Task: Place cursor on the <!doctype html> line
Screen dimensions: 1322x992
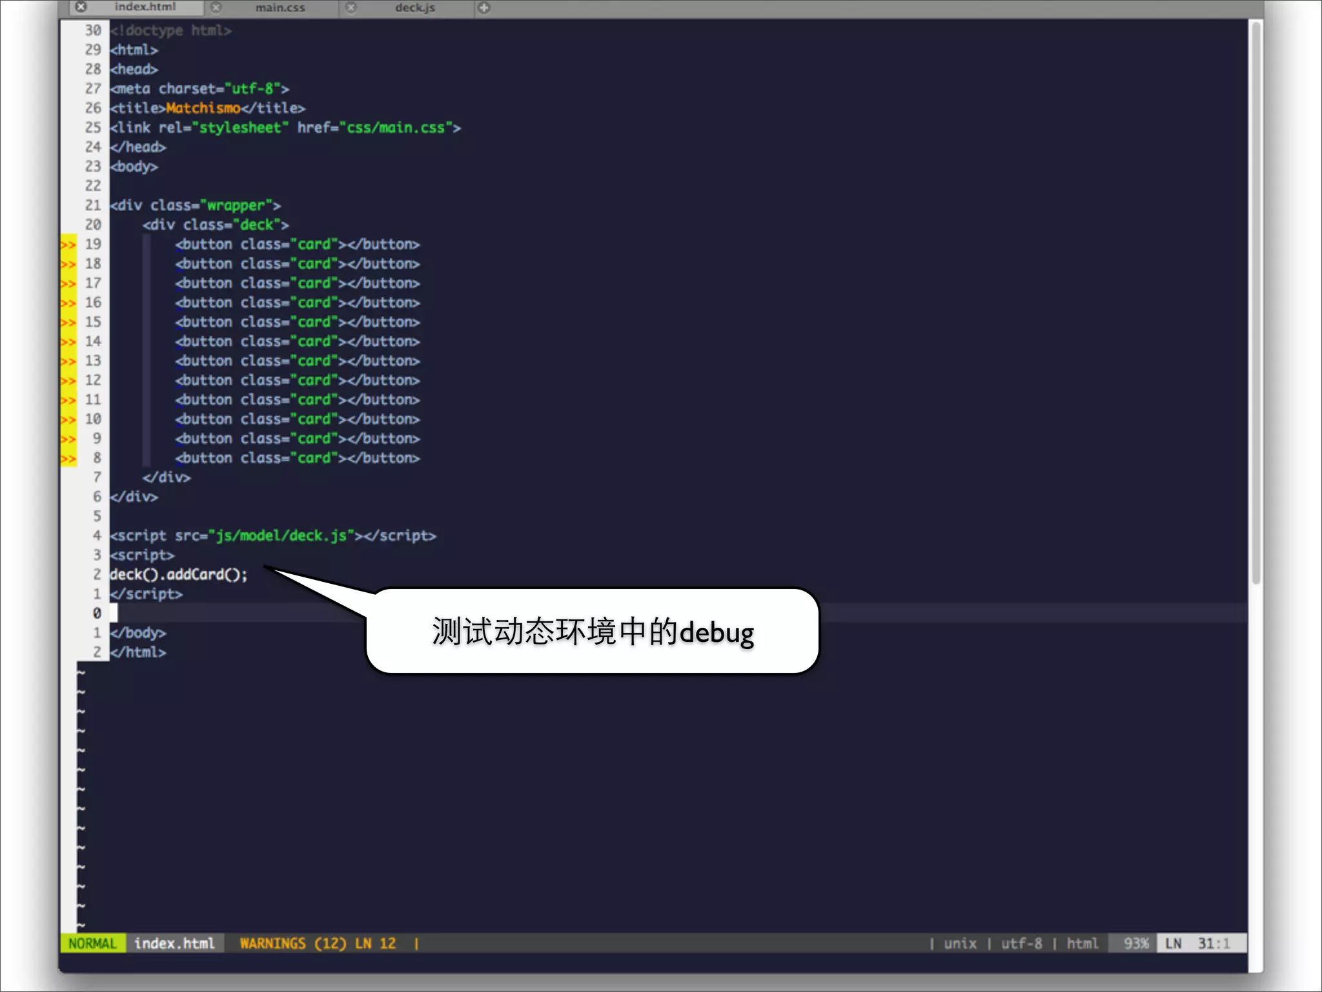Action: pyautogui.click(x=170, y=30)
